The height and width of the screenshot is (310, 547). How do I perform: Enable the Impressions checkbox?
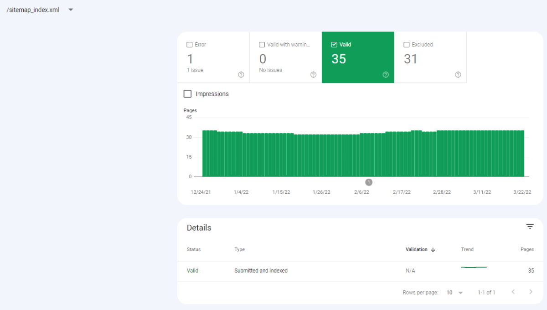point(187,94)
